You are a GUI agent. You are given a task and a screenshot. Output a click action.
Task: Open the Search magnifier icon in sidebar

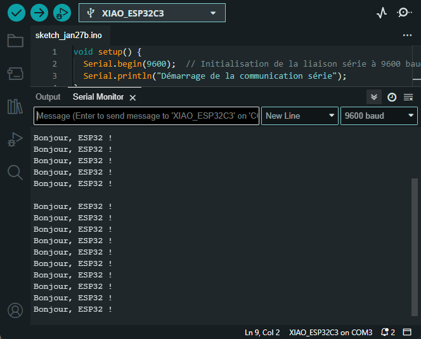click(x=15, y=171)
